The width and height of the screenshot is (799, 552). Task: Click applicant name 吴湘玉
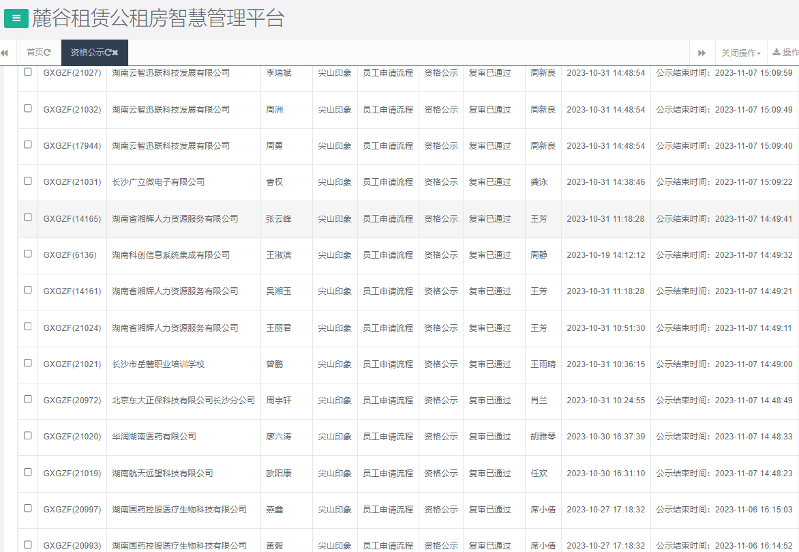(279, 291)
